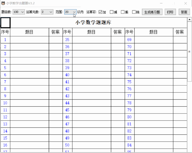Viewport: 192px width, 153px height.
Task: Click the app icon in title bar
Action: click(3, 3)
